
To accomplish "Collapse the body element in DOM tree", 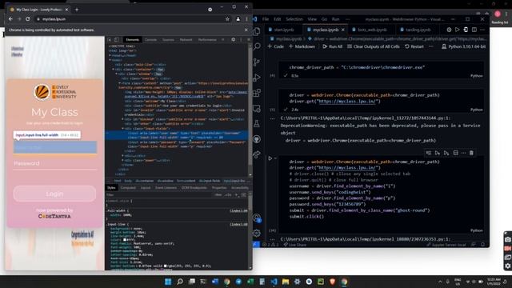I will coord(110,60).
